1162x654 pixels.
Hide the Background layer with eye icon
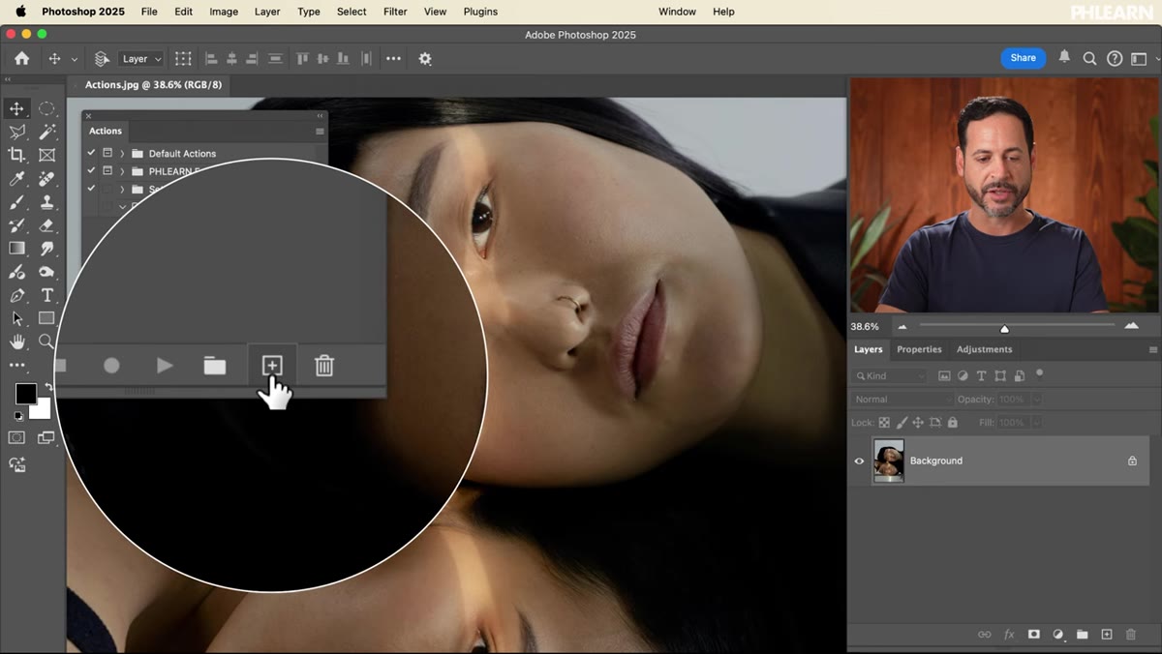coord(859,461)
